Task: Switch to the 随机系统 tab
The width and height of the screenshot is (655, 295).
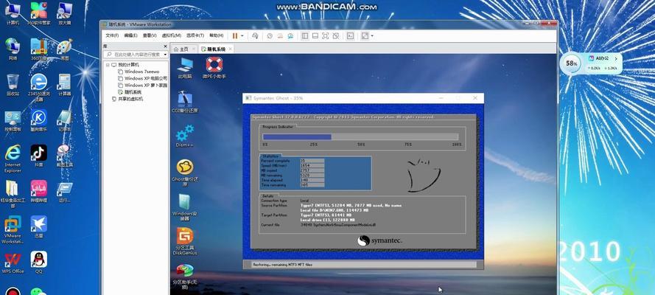Action: (214, 49)
